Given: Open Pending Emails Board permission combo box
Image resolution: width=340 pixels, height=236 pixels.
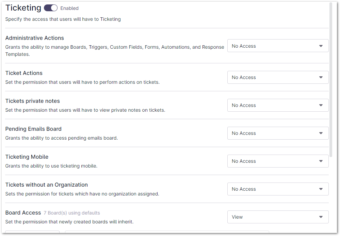Looking at the screenshot, I should [x=272, y=133].
